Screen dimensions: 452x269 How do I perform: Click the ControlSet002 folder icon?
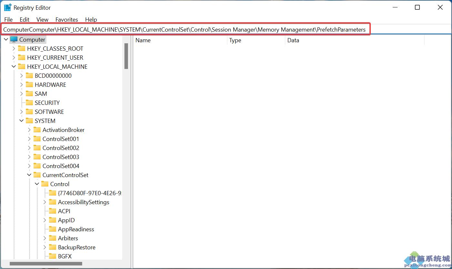[37, 148]
